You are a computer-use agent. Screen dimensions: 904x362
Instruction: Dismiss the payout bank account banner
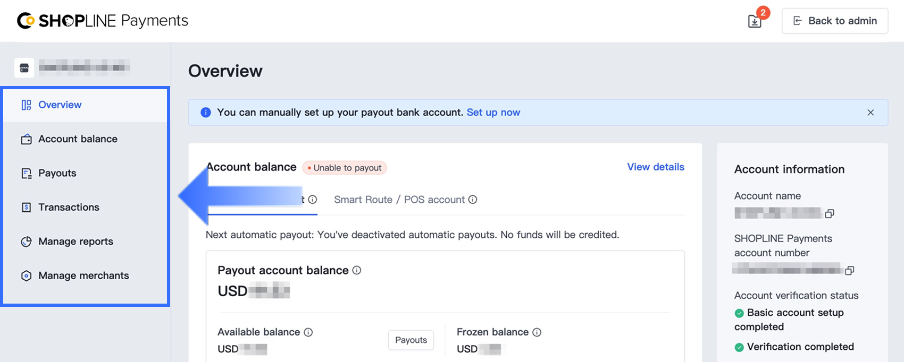(x=870, y=113)
